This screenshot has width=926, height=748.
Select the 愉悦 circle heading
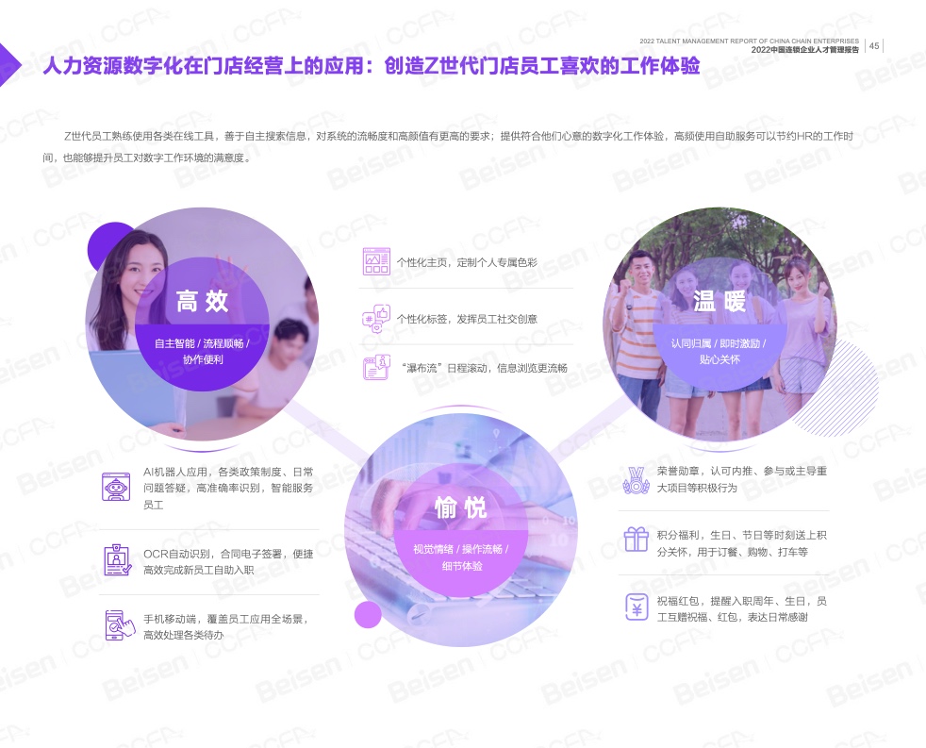[x=461, y=508]
